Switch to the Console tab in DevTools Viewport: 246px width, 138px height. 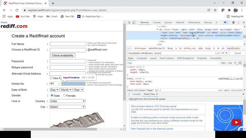(156, 23)
